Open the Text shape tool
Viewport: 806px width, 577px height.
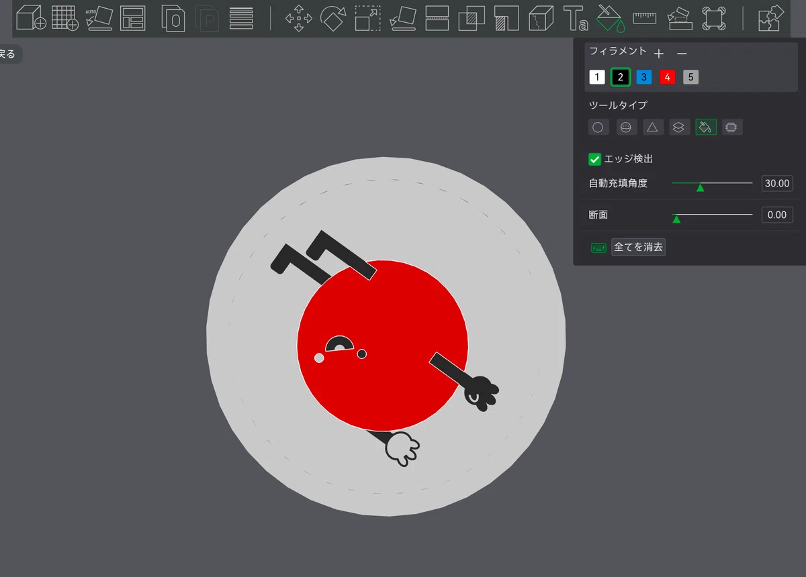pyautogui.click(x=576, y=18)
